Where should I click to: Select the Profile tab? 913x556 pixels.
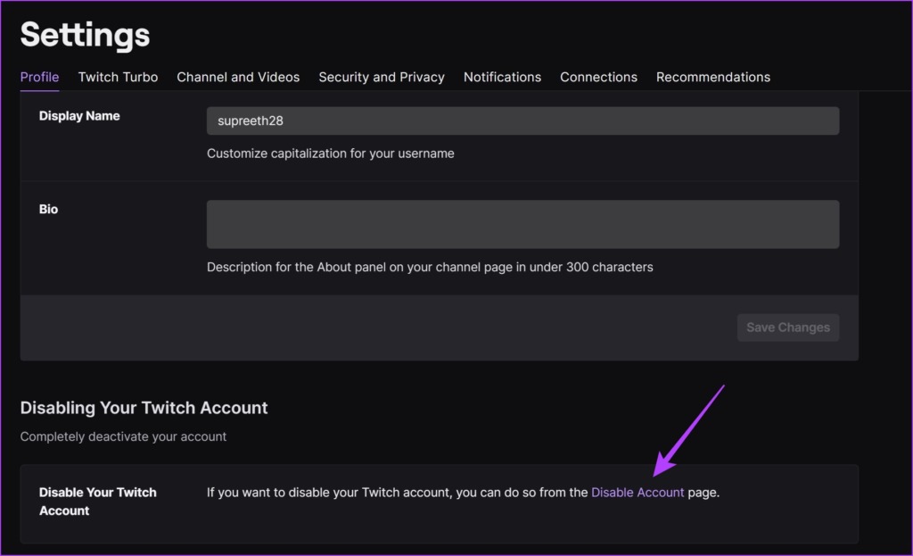click(39, 77)
